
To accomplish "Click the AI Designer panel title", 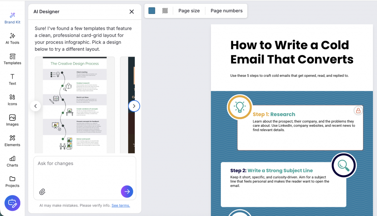I will 46,11.
